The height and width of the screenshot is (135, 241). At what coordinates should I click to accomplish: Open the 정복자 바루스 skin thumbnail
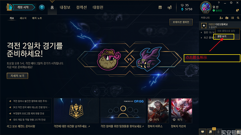(158, 111)
